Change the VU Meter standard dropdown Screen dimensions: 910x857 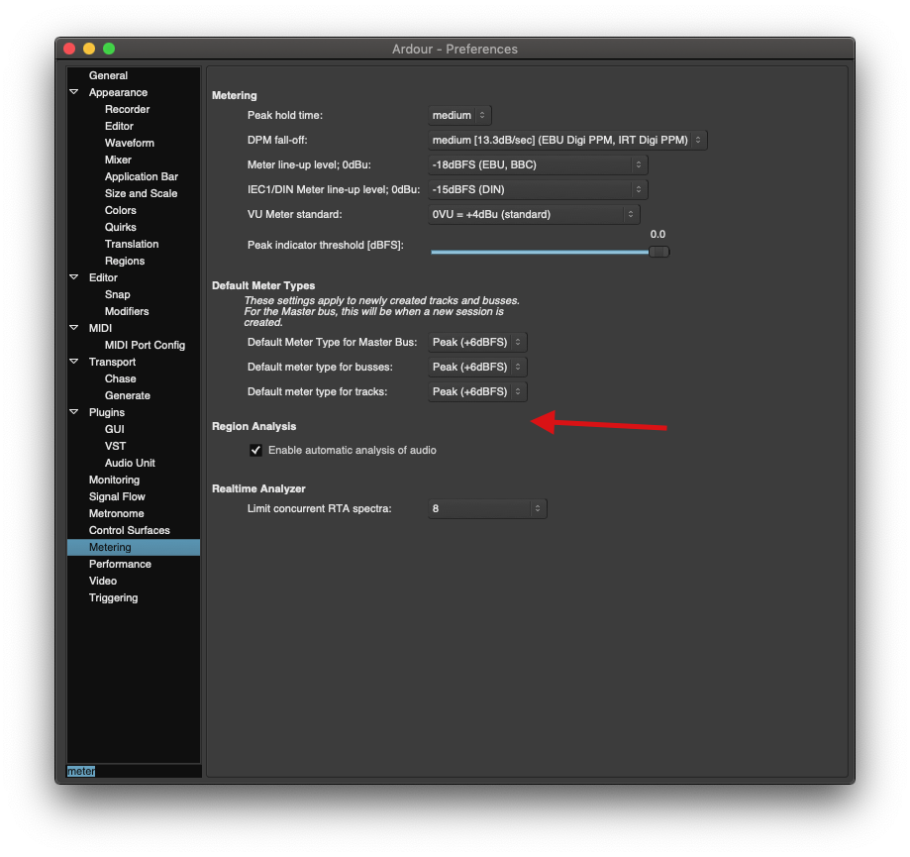(x=534, y=214)
